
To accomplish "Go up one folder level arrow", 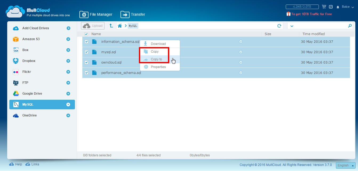I will (x=111, y=26).
